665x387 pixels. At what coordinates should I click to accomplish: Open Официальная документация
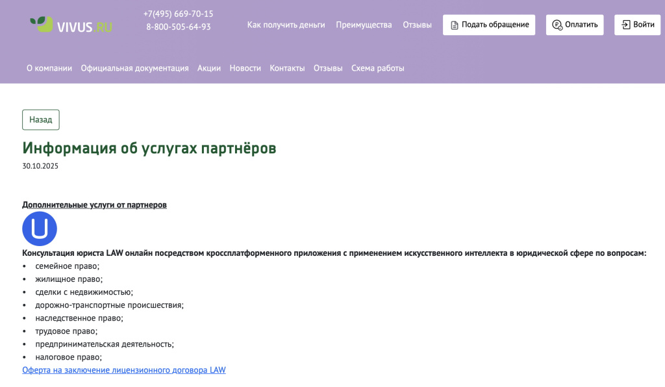pyautogui.click(x=134, y=68)
